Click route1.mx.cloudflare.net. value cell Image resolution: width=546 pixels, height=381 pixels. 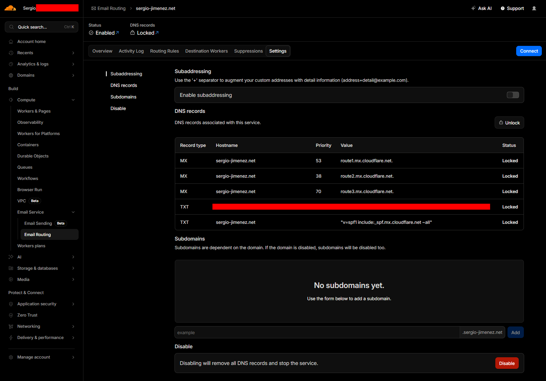(366, 161)
